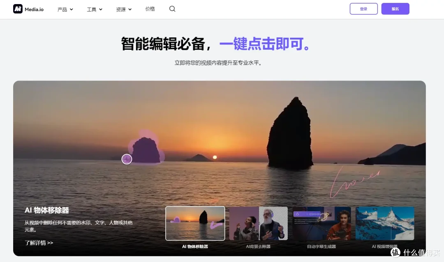Switch to the 自动字幕生成器 label
The image size is (444, 262).
click(321, 246)
